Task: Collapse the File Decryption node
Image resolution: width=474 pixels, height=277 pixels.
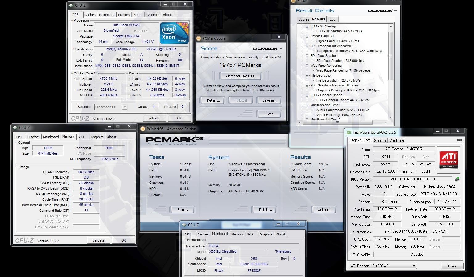Action: tap(307, 75)
